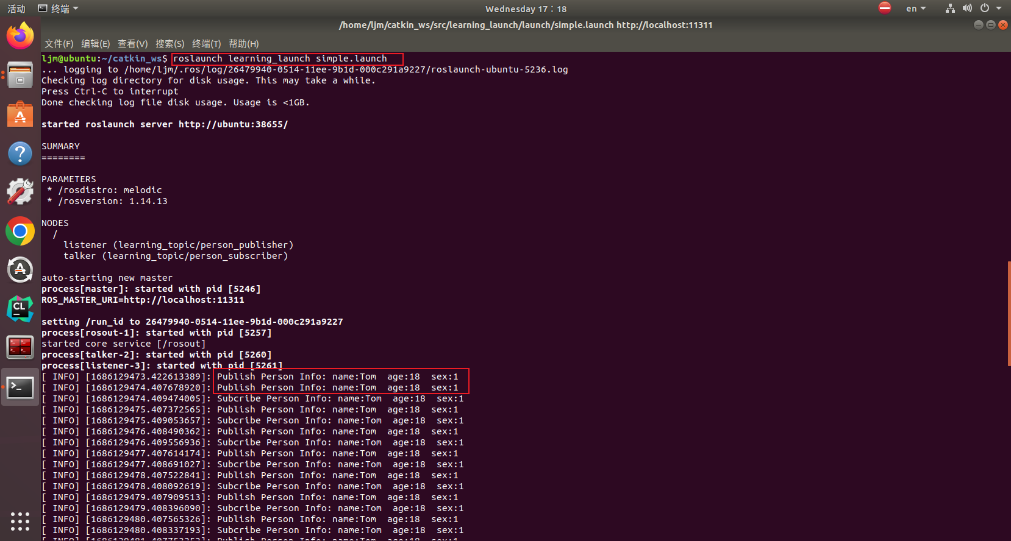Expand the system menu arrow
Image resolution: width=1011 pixels, height=541 pixels.
point(999,9)
